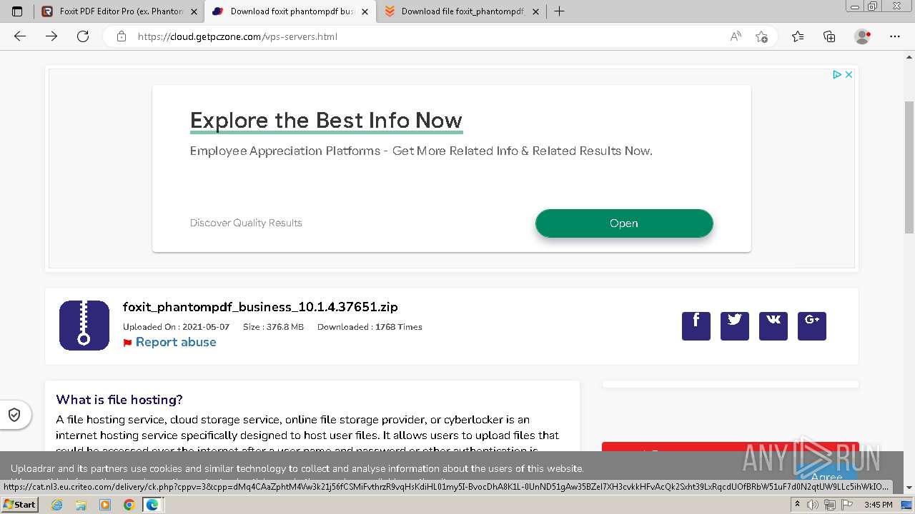
Task: Click the Uploaded On : 2021-05-07 text
Action: (177, 327)
